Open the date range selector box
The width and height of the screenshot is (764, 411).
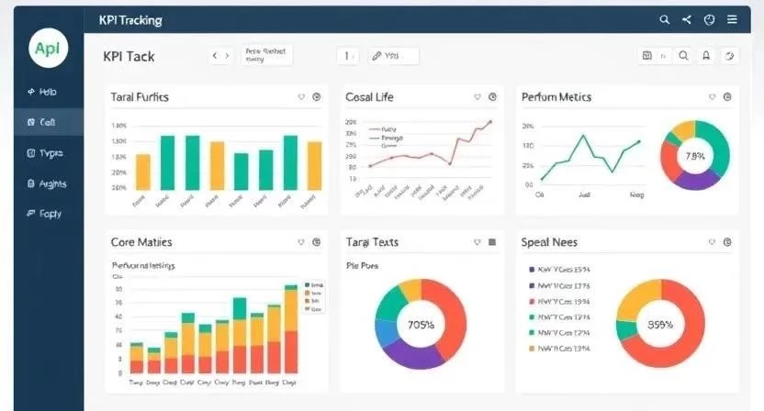266,56
